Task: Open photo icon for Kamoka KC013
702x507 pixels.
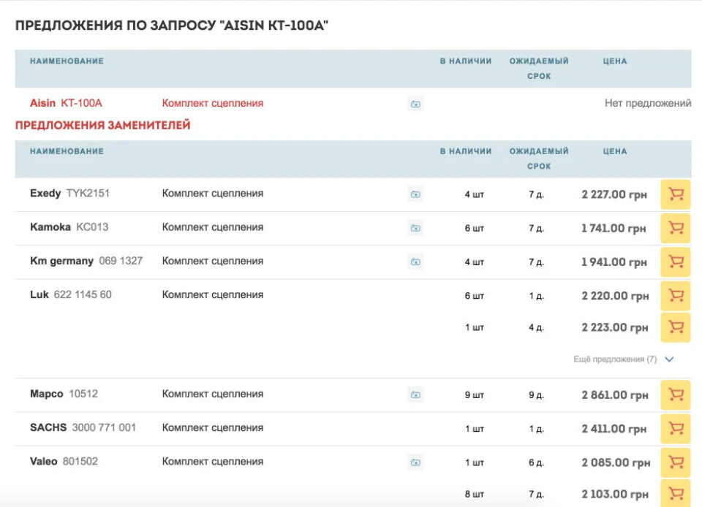Action: [415, 228]
